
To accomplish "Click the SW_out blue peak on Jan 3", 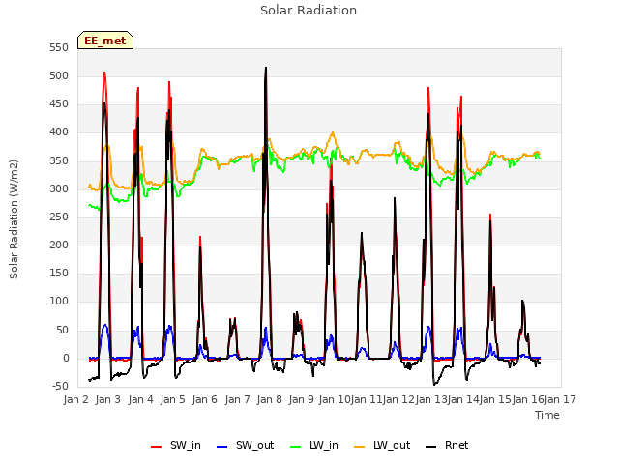I will pyautogui.click(x=105, y=325).
